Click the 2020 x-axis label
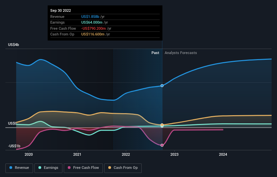277x177 pixels. tap(29, 154)
